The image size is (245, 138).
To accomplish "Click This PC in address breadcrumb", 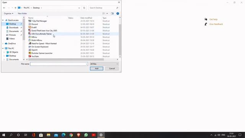I will pos(26,8).
